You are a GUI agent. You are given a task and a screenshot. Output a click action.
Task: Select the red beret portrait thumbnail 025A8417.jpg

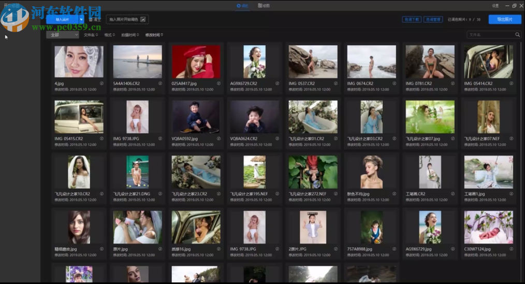click(196, 62)
